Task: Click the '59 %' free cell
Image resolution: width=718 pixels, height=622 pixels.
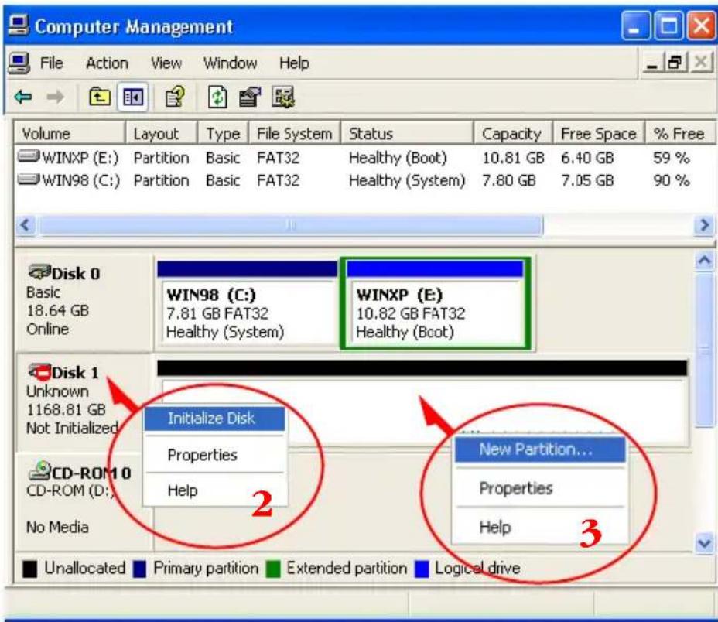Action: (x=672, y=158)
